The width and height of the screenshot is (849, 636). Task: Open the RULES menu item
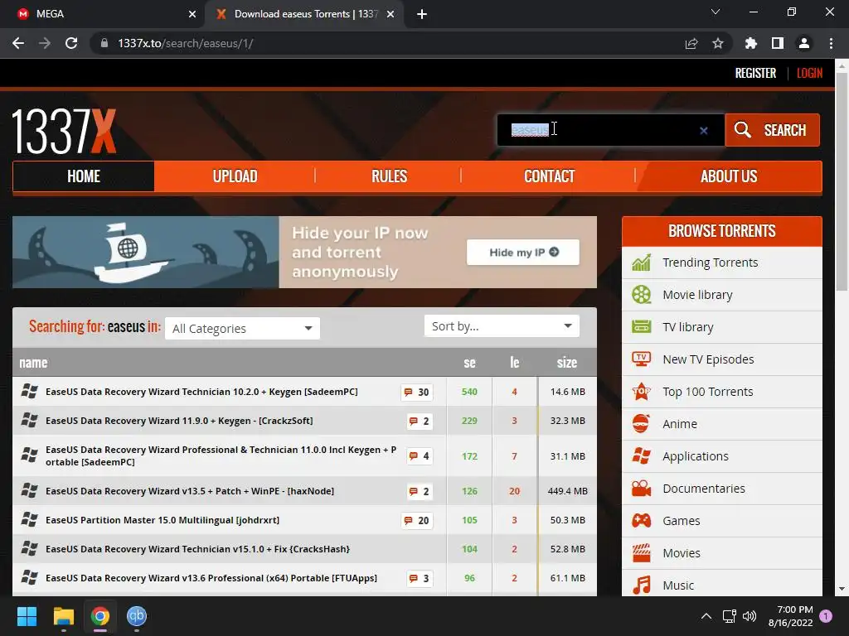pos(389,176)
